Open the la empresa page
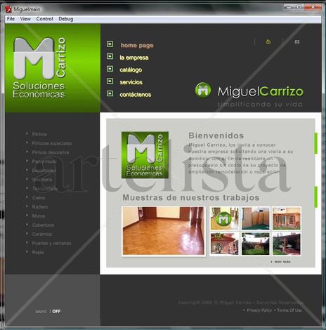 tap(134, 58)
